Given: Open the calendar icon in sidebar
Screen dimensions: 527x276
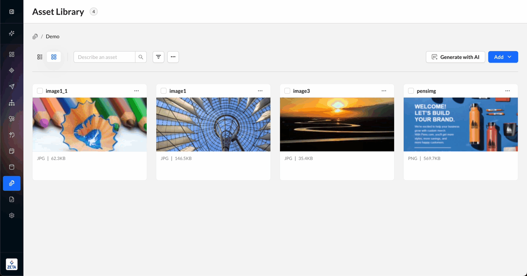Looking at the screenshot, I should (x=12, y=151).
